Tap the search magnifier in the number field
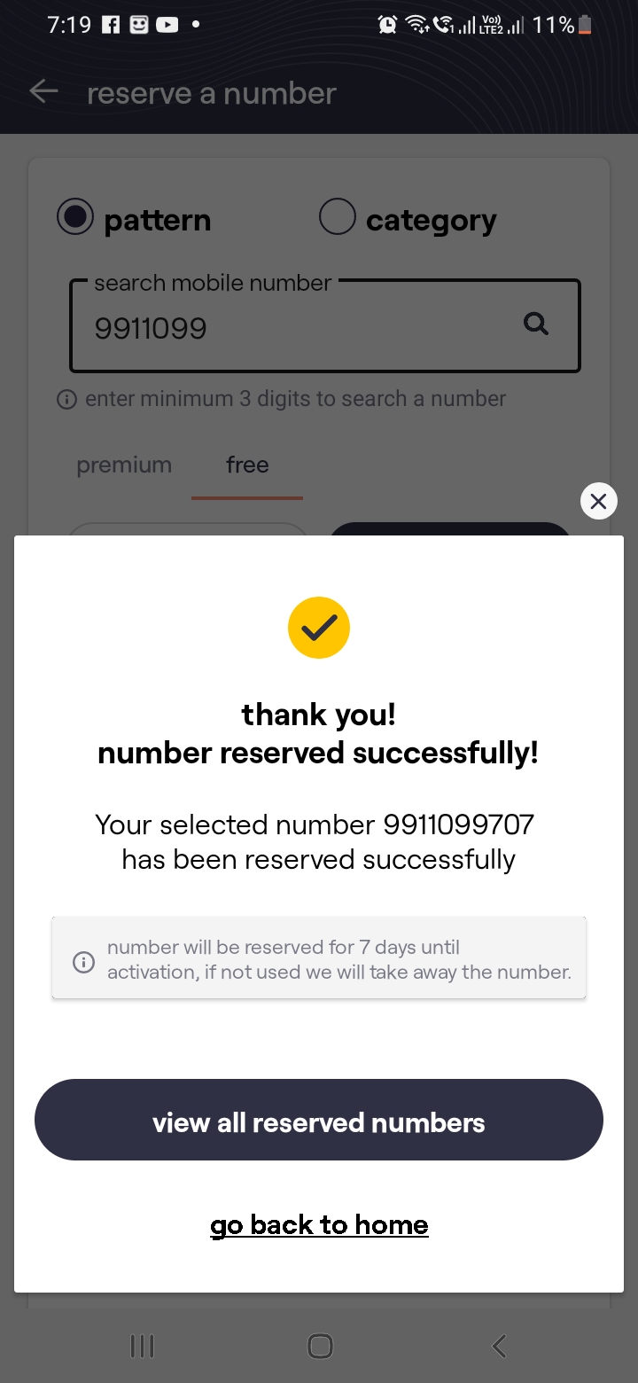Screen dimensions: 638x1383 click(535, 324)
